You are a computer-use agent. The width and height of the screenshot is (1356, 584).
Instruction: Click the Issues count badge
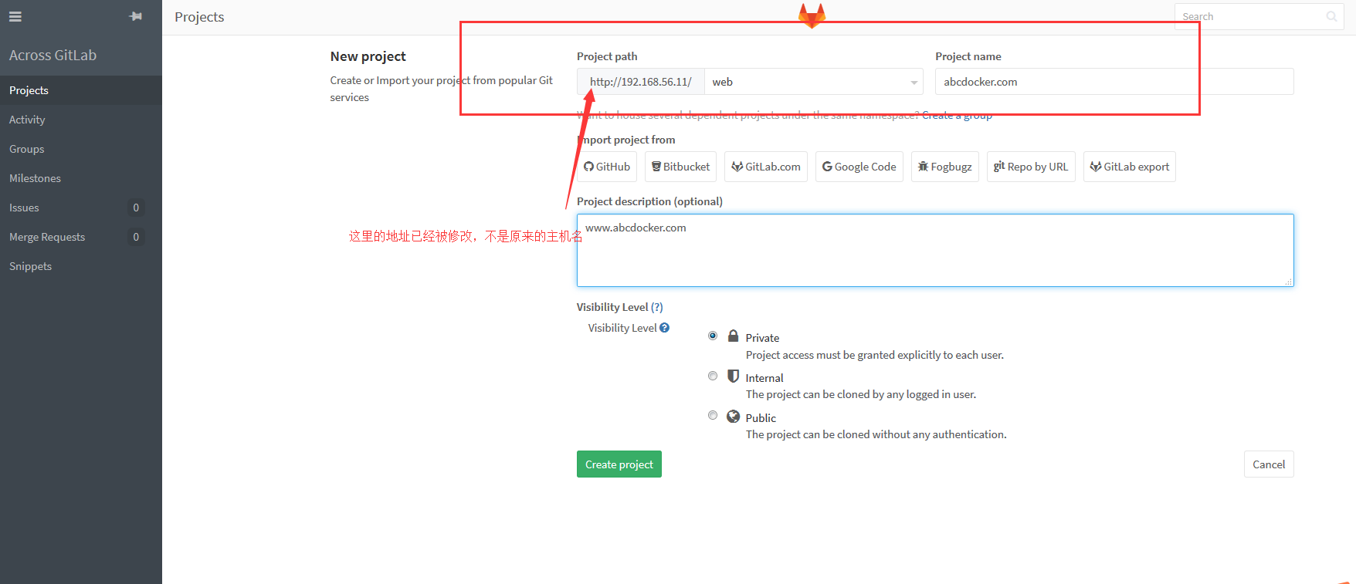(136, 208)
